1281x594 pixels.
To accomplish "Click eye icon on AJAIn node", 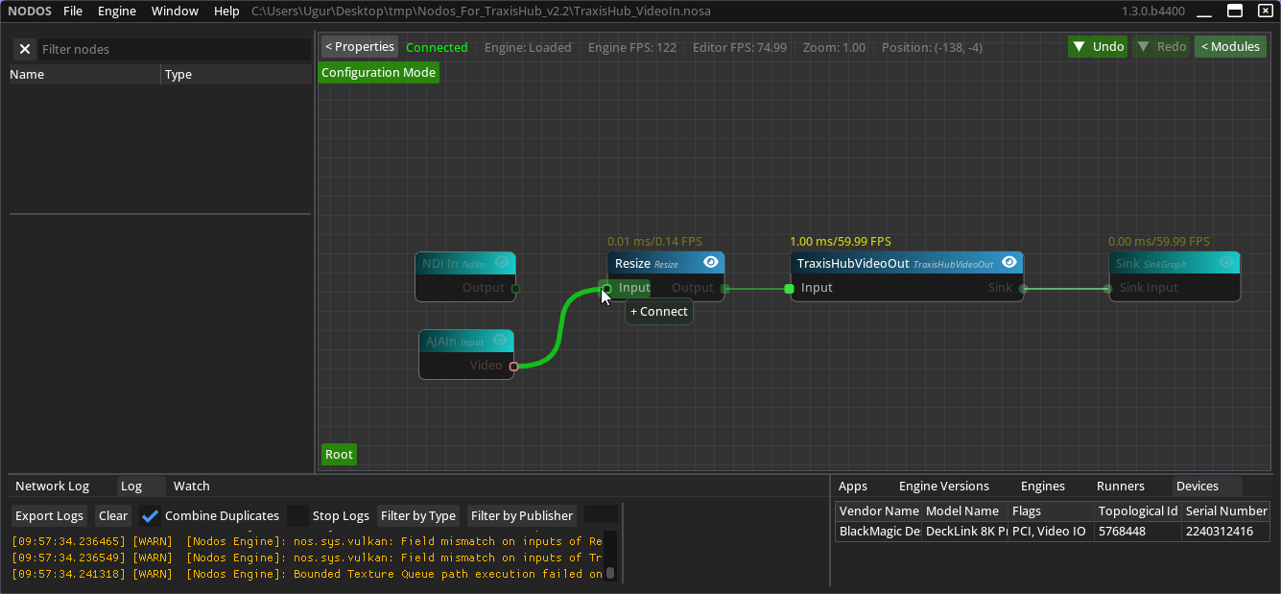I will coord(500,340).
